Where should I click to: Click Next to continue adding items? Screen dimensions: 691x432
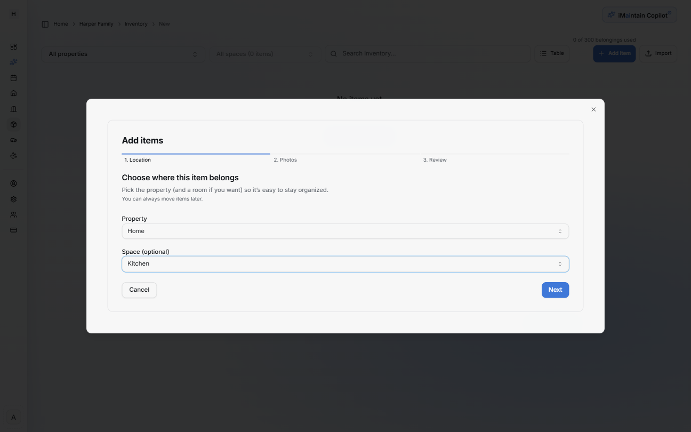click(555, 290)
